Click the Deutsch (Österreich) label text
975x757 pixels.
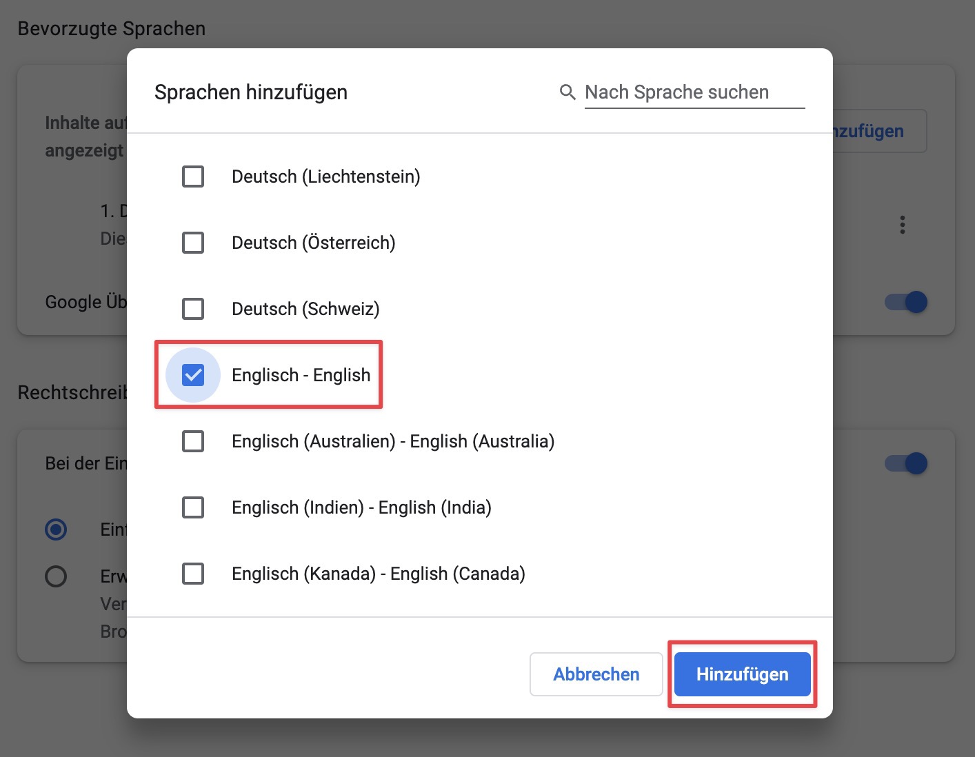tap(314, 243)
